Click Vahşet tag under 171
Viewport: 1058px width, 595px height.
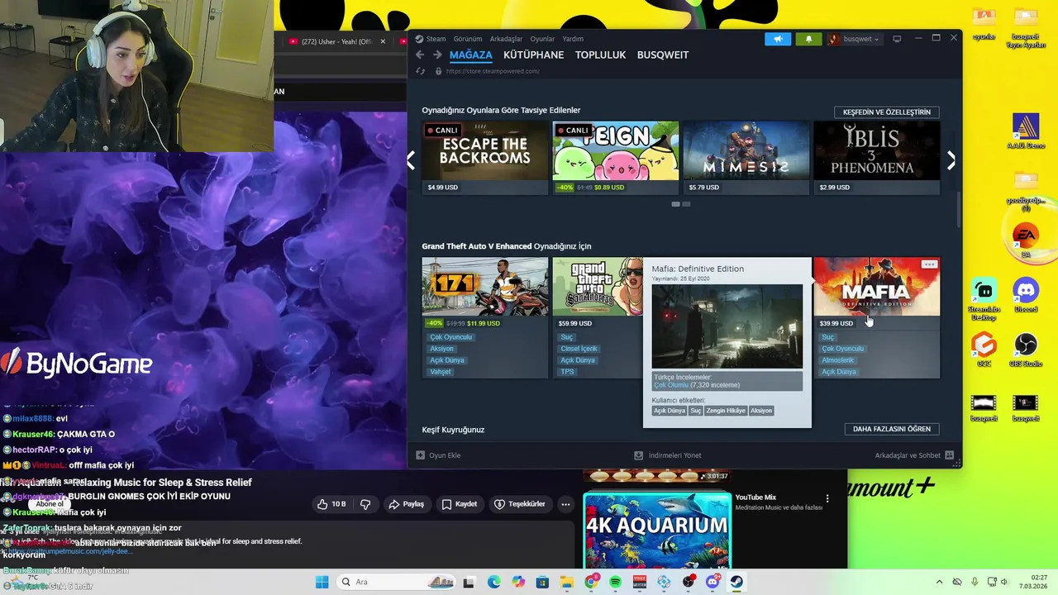click(441, 372)
